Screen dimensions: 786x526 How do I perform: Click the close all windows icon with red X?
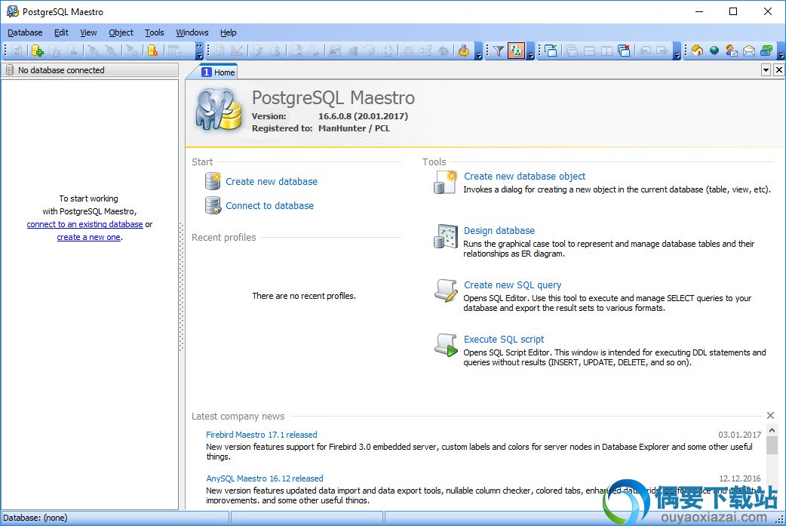pos(624,51)
